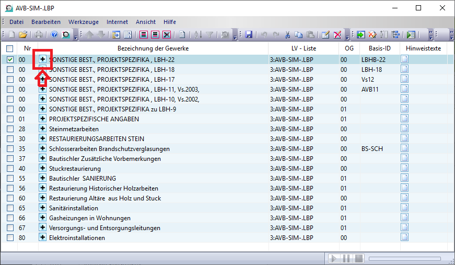Click the green arrow import icon
The width and height of the screenshot is (455, 265).
pos(360,35)
